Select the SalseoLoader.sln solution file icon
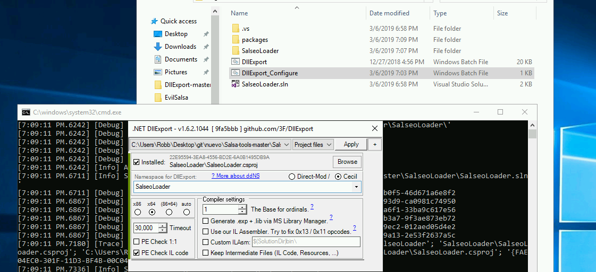Viewport: 596px width, 272px height. (x=236, y=84)
